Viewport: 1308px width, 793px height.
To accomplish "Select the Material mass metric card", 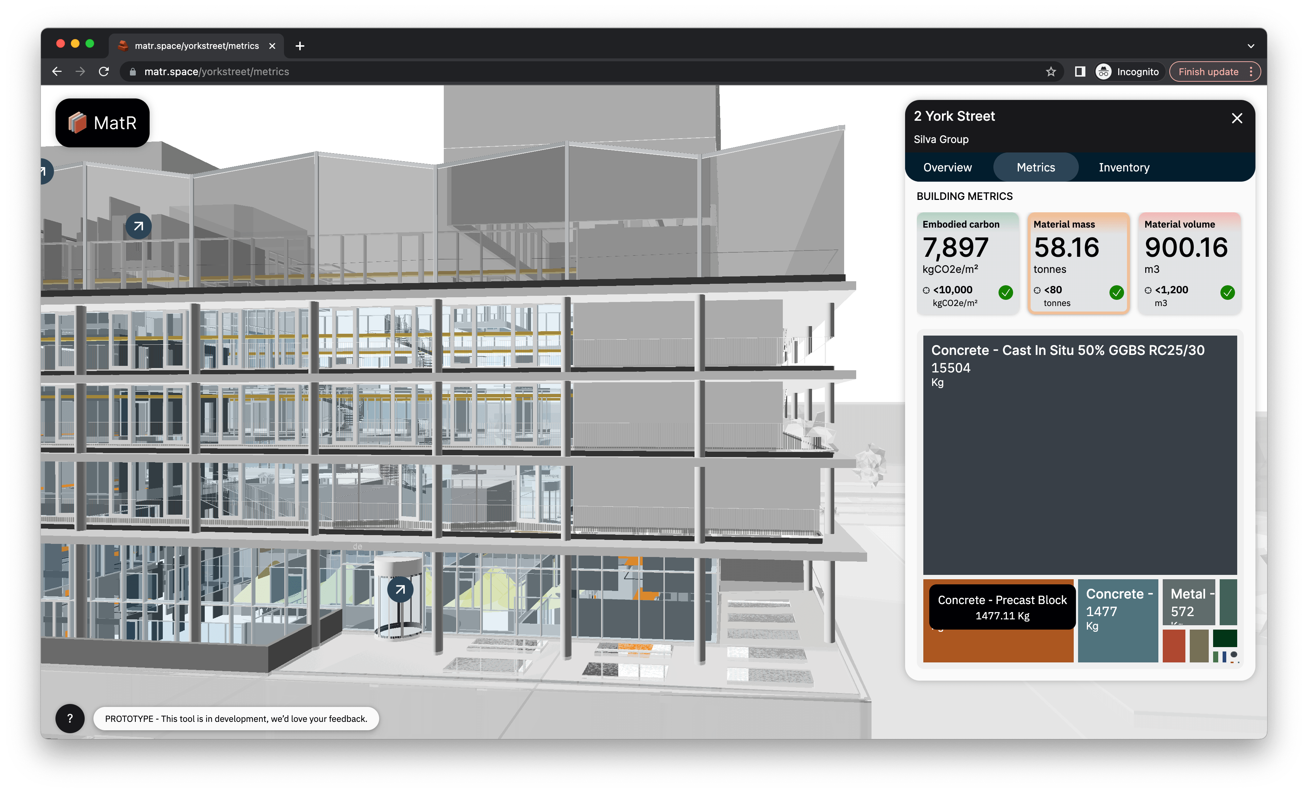I will (1078, 263).
